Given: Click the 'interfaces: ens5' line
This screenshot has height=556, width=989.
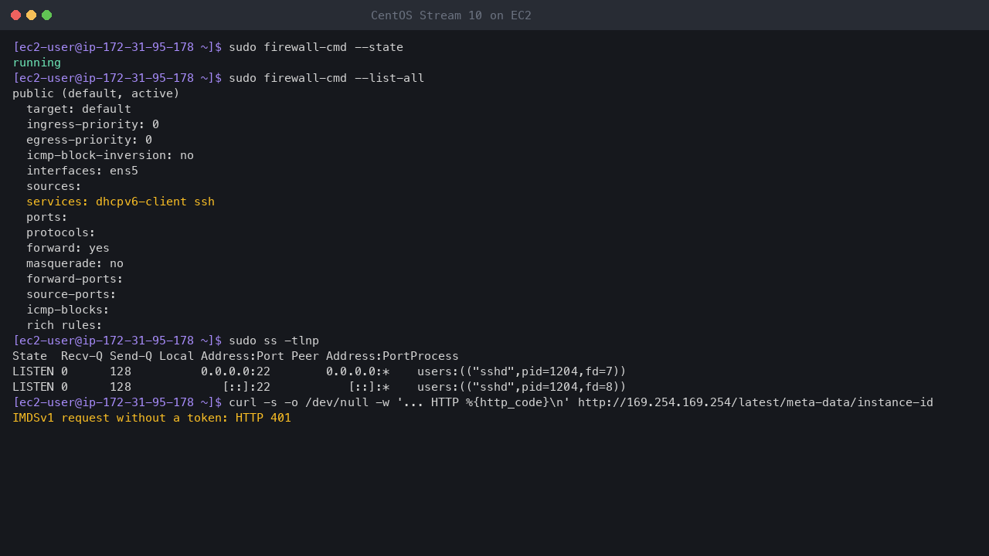Looking at the screenshot, I should tap(82, 171).
